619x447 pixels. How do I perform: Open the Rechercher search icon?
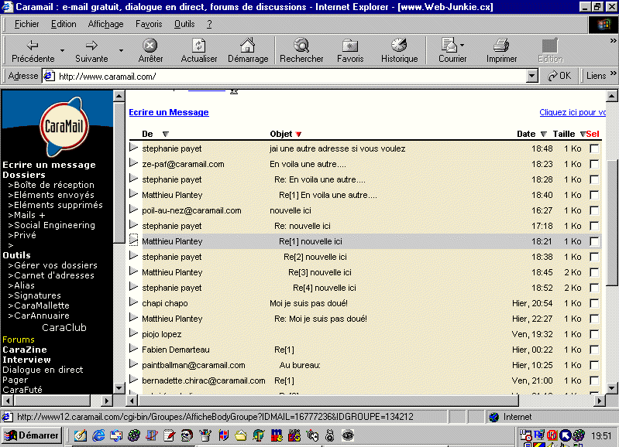pyautogui.click(x=301, y=46)
